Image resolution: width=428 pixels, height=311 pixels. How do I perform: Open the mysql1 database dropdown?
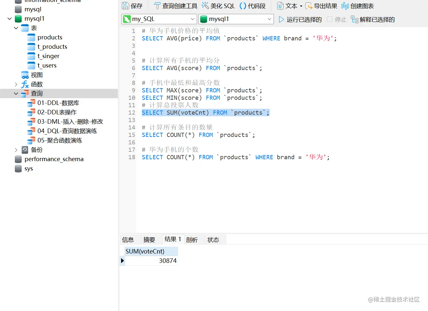269,19
